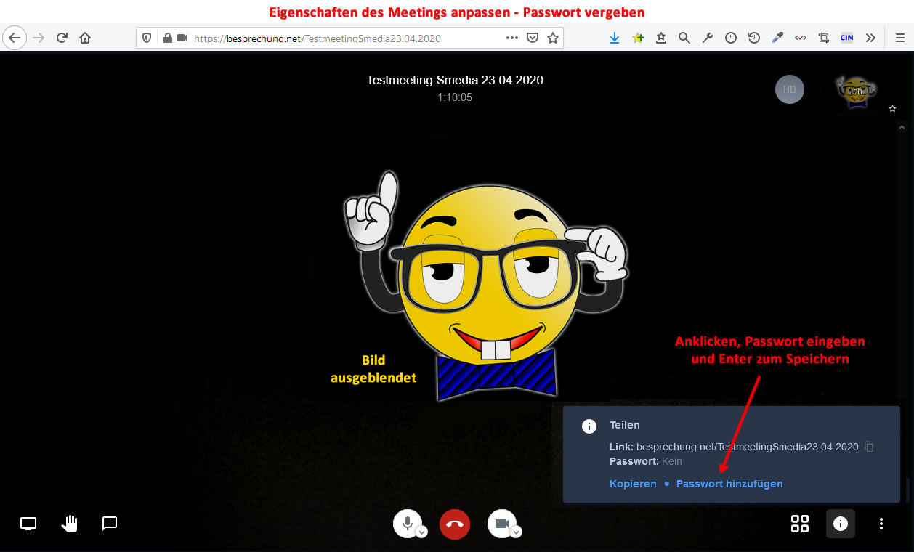Viewport: 914px width, 552px height.
Task: Go back with the browser back arrow
Action: coord(14,38)
